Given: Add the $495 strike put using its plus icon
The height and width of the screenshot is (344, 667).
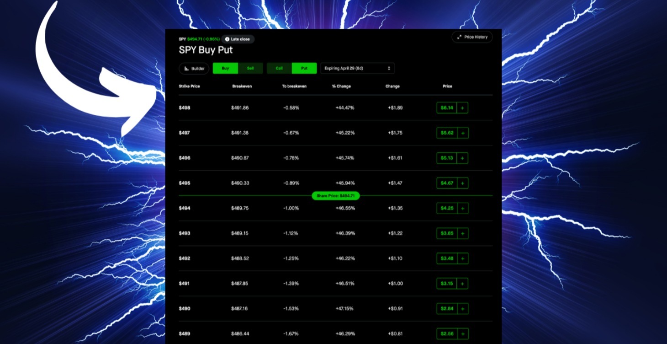Looking at the screenshot, I should pos(462,183).
